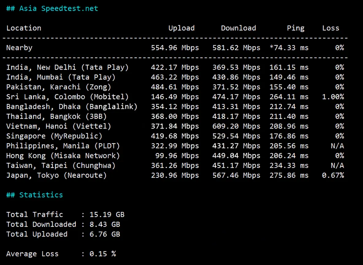Click 'Vietnam, Hanoi (Viettel)' row label

coord(59,126)
